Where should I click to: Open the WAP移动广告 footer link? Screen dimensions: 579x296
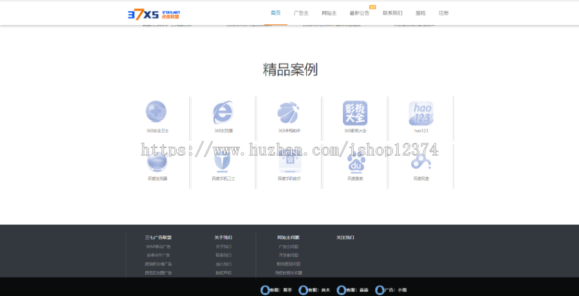click(158, 246)
